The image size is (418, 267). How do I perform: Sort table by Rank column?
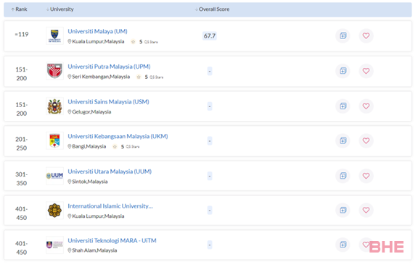coord(19,9)
